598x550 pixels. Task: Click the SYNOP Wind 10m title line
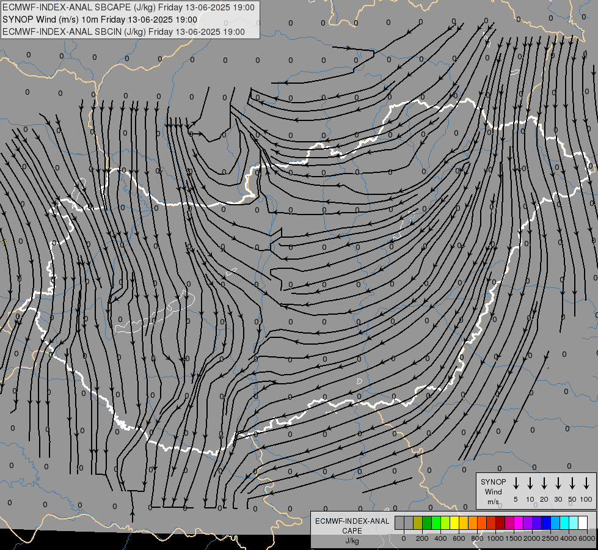point(100,20)
